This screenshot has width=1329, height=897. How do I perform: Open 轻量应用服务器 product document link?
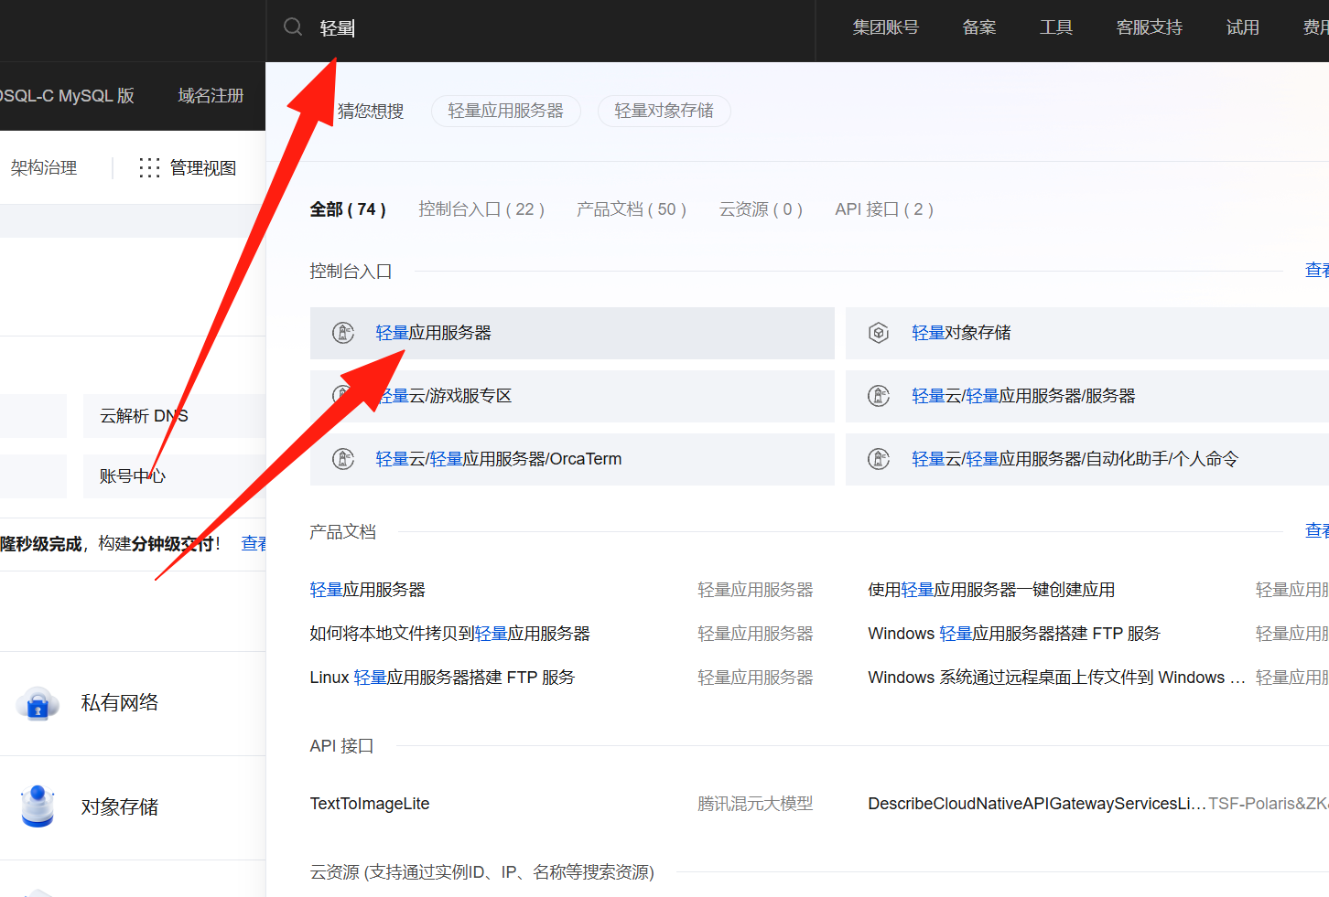click(x=368, y=590)
